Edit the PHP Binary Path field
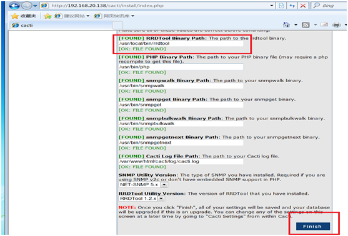The width and height of the screenshot is (348, 236). pos(181,67)
